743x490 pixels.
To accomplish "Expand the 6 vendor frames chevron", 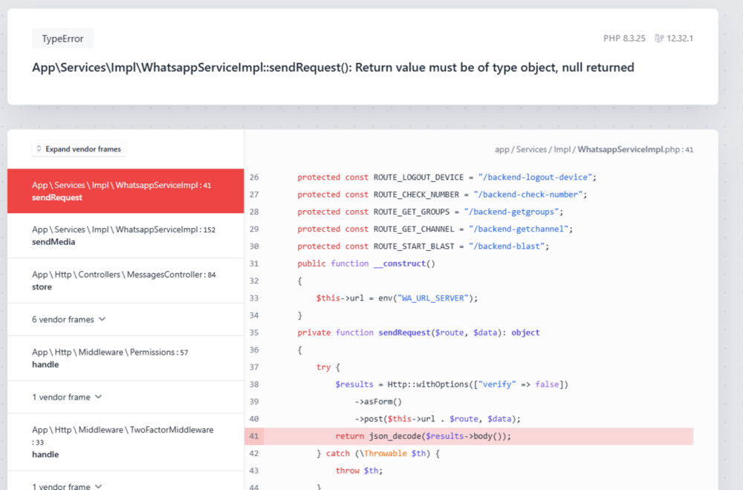I will point(102,319).
